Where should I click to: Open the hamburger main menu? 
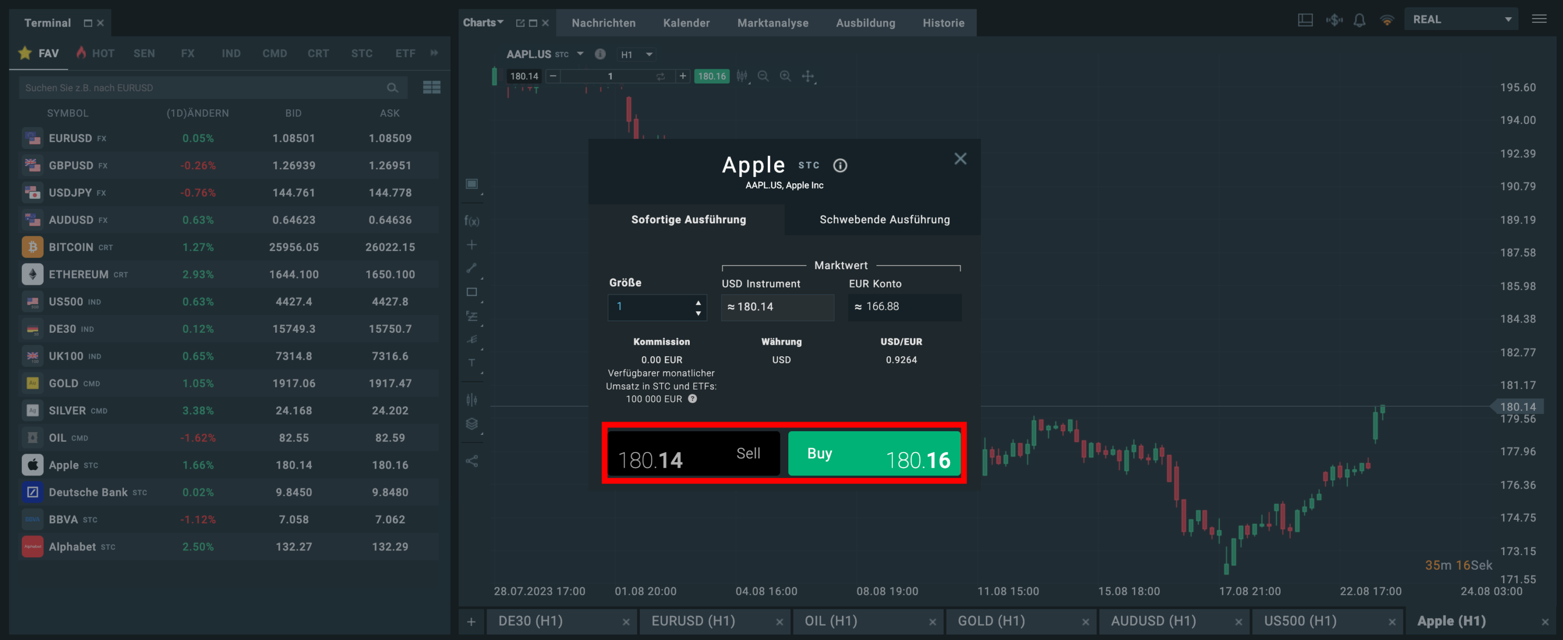pyautogui.click(x=1540, y=19)
